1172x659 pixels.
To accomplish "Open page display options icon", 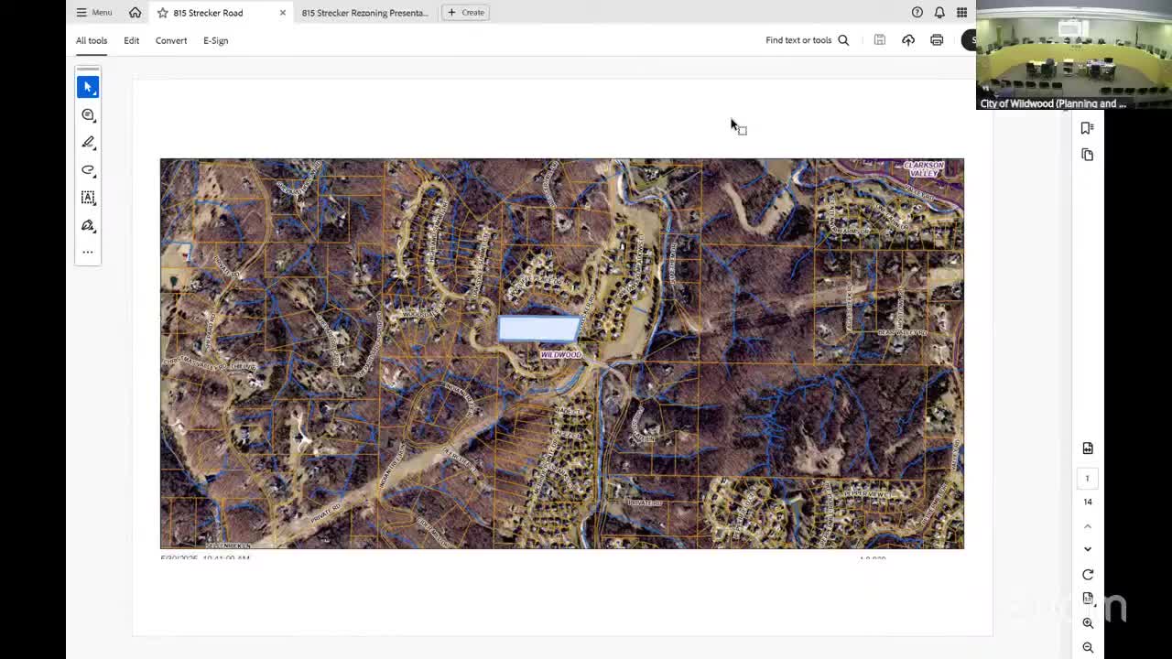I will pos(1088,599).
